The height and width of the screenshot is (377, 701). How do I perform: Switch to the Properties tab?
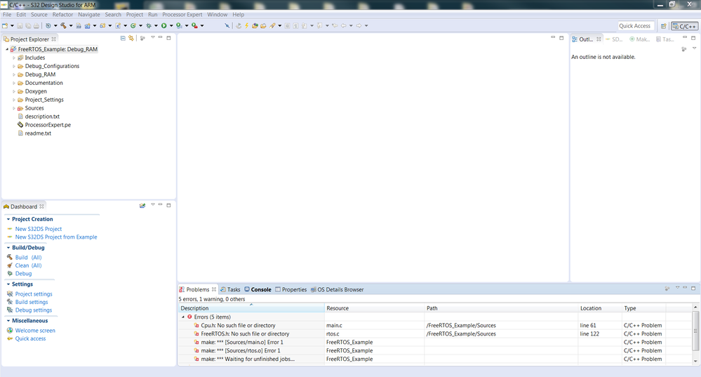291,289
